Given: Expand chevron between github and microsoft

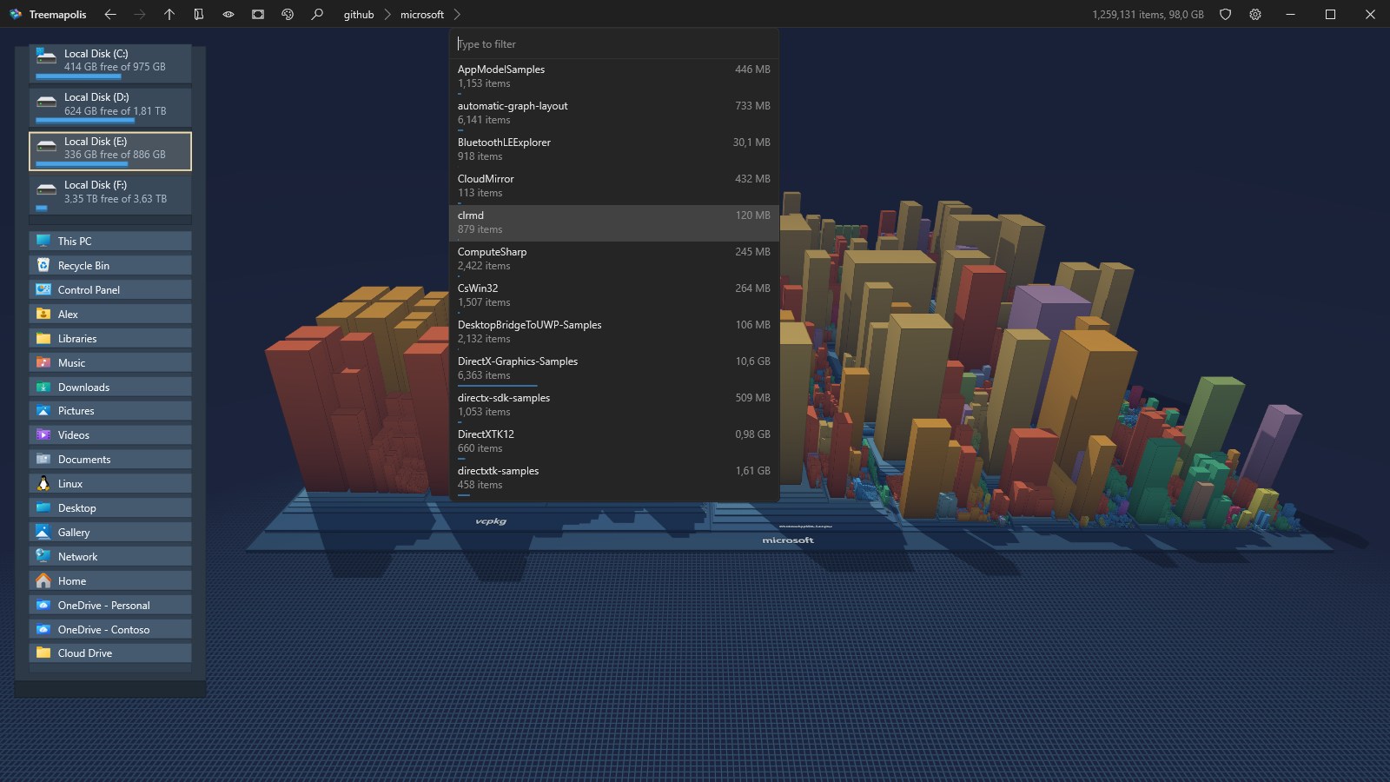Looking at the screenshot, I should 387,15.
